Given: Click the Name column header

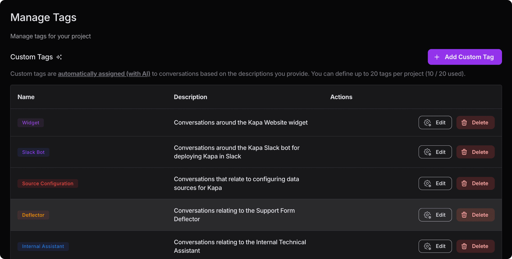Looking at the screenshot, I should (x=26, y=97).
